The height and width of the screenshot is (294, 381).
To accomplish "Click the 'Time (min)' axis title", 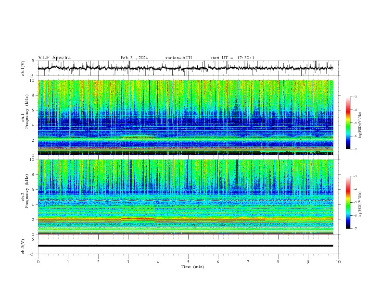I will [192, 267].
